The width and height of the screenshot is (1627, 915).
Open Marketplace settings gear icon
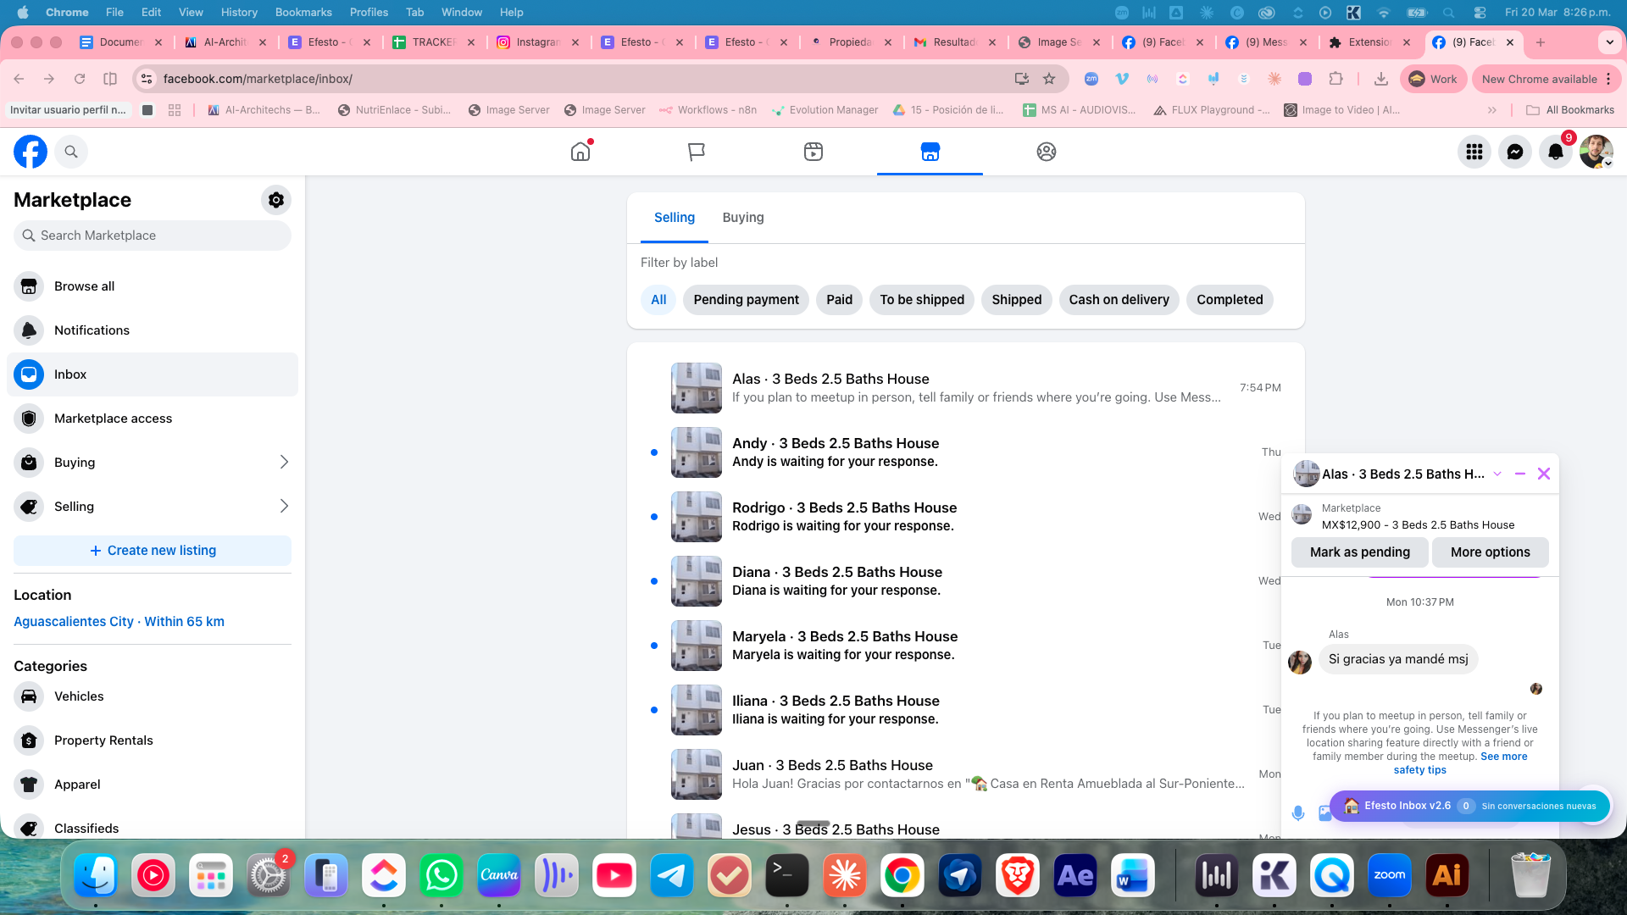tap(275, 200)
